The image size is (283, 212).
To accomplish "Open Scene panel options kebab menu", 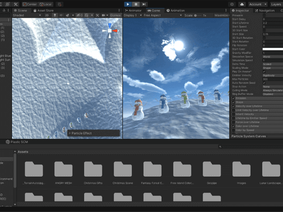I will [119, 11].
